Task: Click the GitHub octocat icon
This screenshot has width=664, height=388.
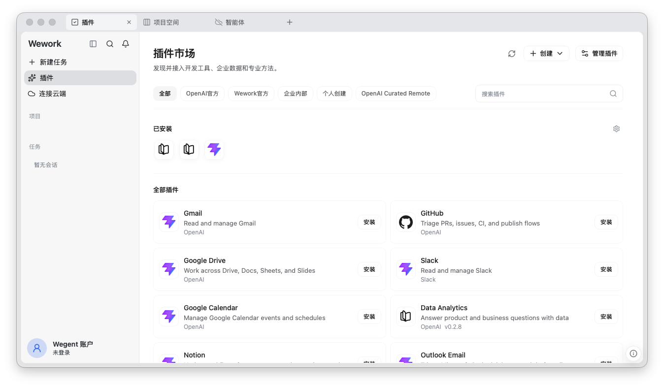Action: [x=406, y=222]
